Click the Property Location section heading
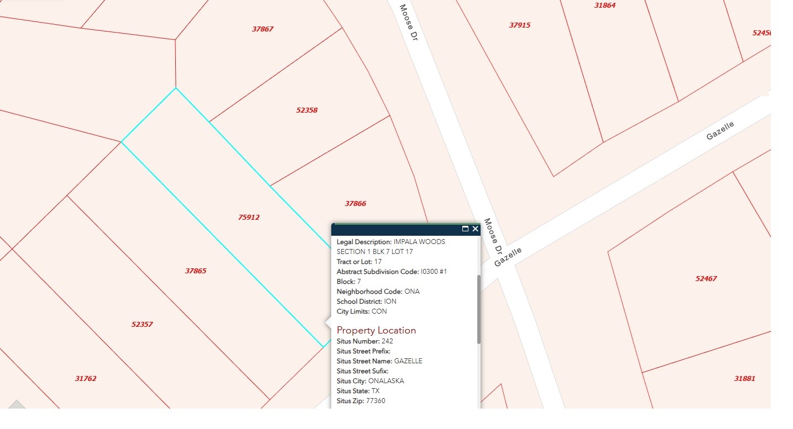 pos(376,330)
